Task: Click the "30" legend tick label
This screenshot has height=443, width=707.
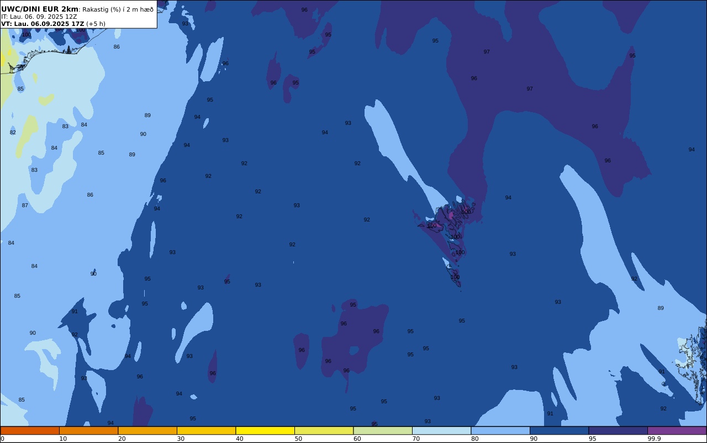Action: tap(181, 439)
